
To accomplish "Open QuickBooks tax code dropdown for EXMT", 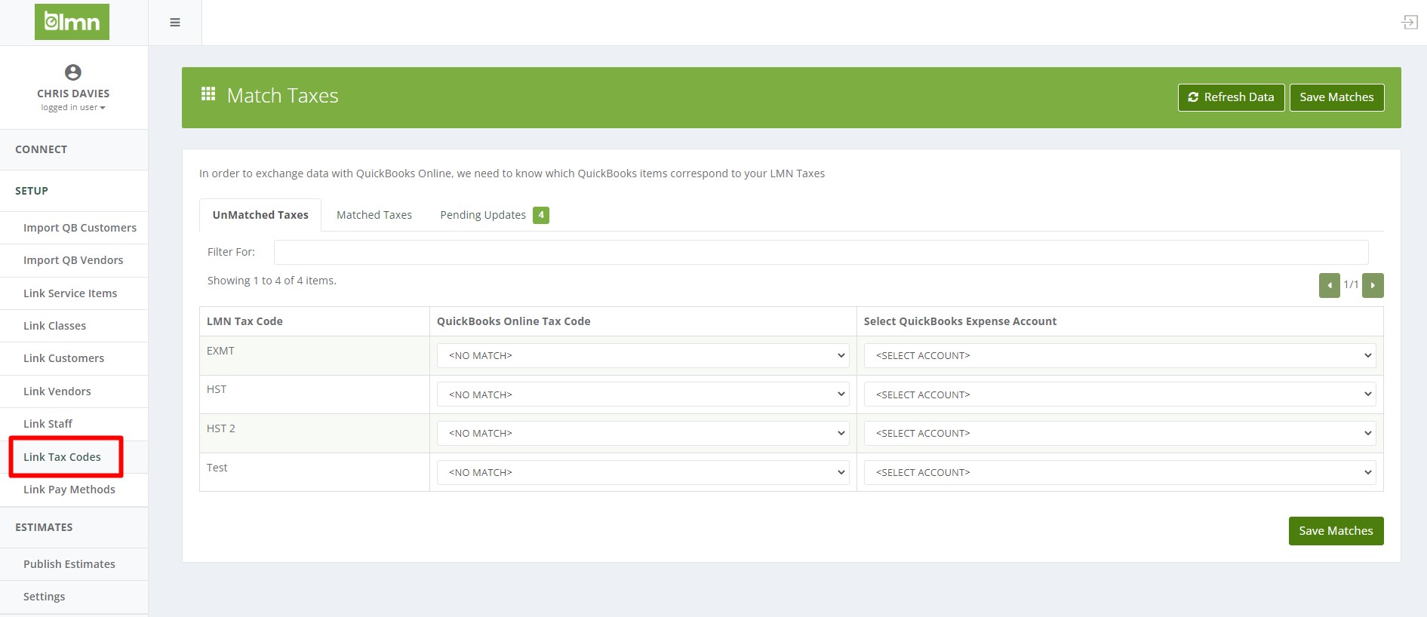I will [x=643, y=355].
